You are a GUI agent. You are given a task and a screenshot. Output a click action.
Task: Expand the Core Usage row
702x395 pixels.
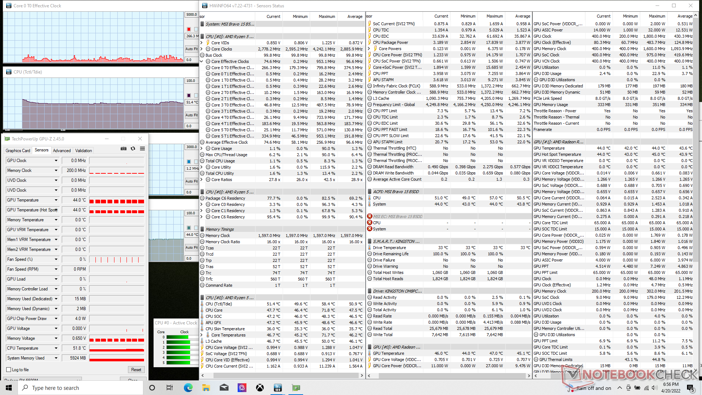coord(202,148)
